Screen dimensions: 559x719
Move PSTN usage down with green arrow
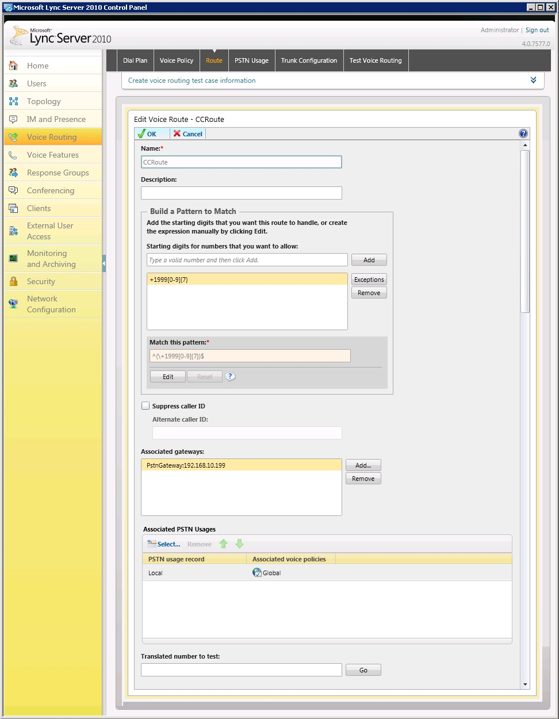(x=240, y=544)
